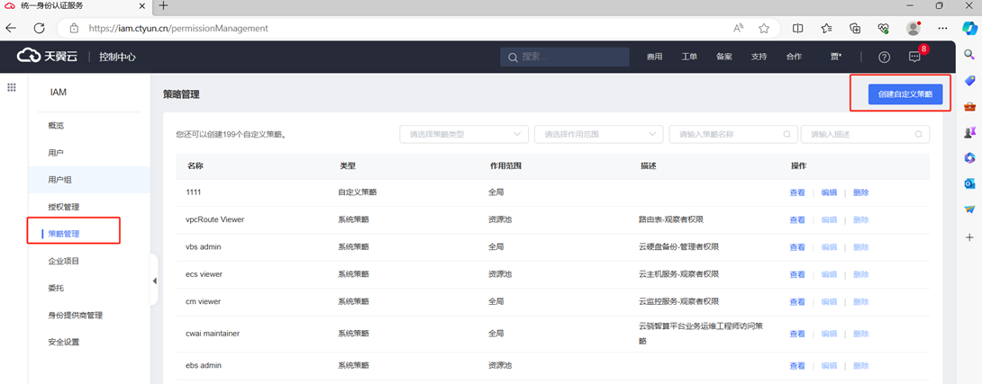Expand the 请选择作用范围 dropdown
982x384 pixels.
point(598,134)
